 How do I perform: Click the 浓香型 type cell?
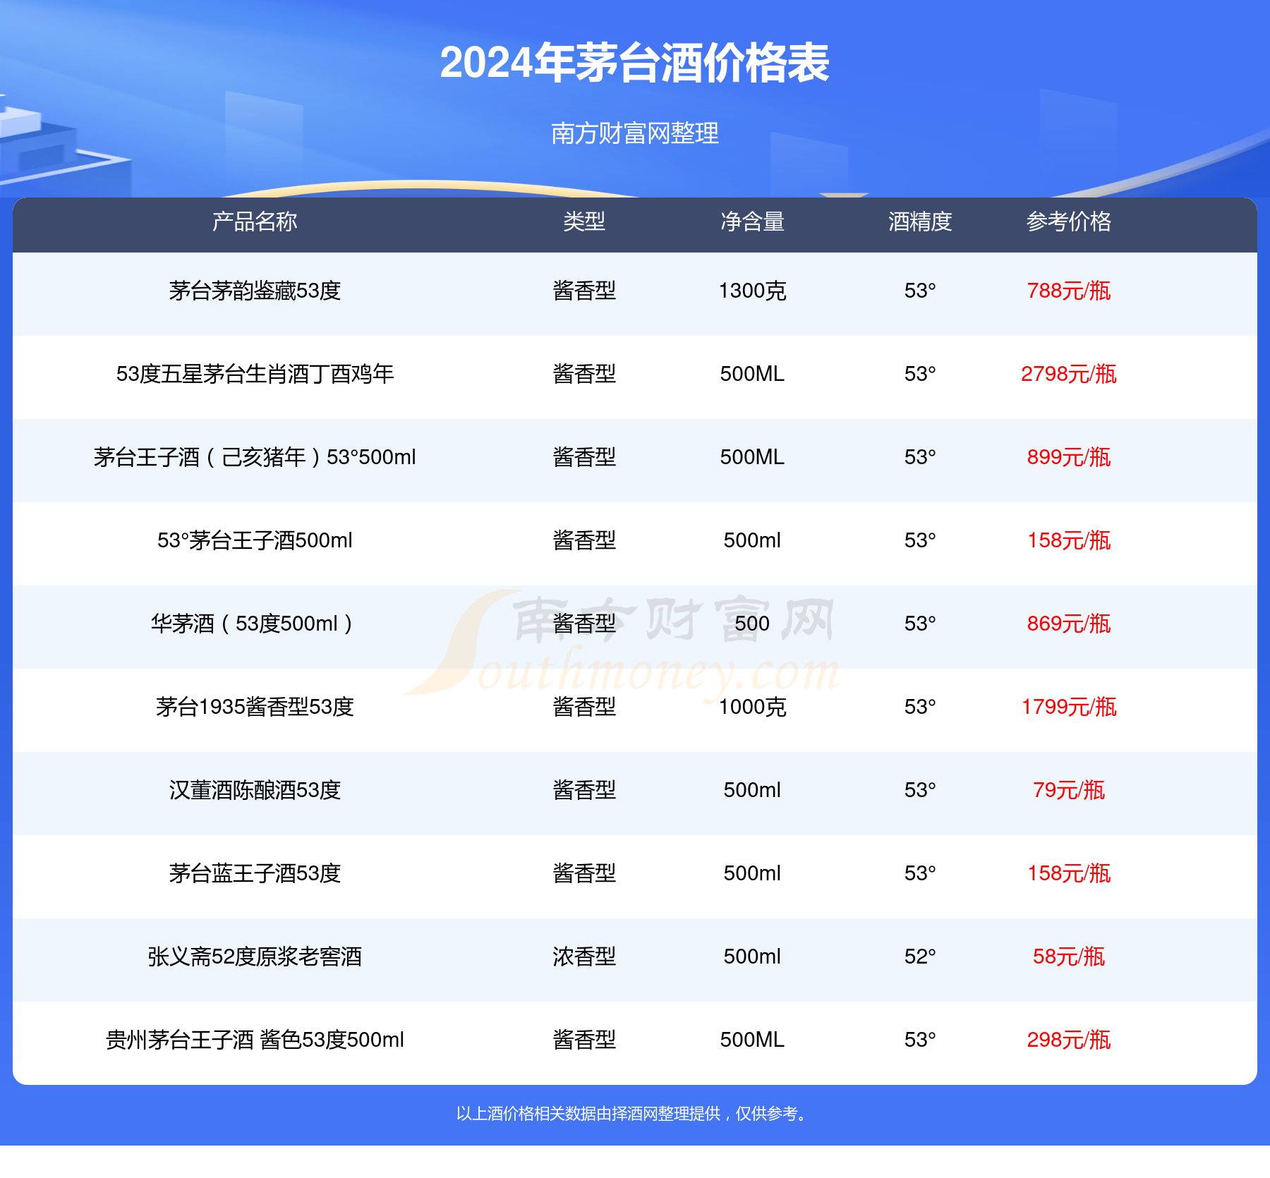tap(584, 957)
